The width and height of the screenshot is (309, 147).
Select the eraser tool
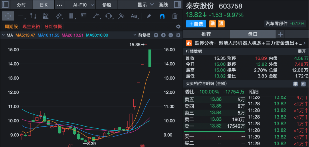149,16
